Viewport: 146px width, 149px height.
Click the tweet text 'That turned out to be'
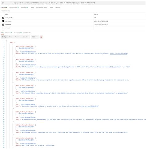(x=34, y=146)
